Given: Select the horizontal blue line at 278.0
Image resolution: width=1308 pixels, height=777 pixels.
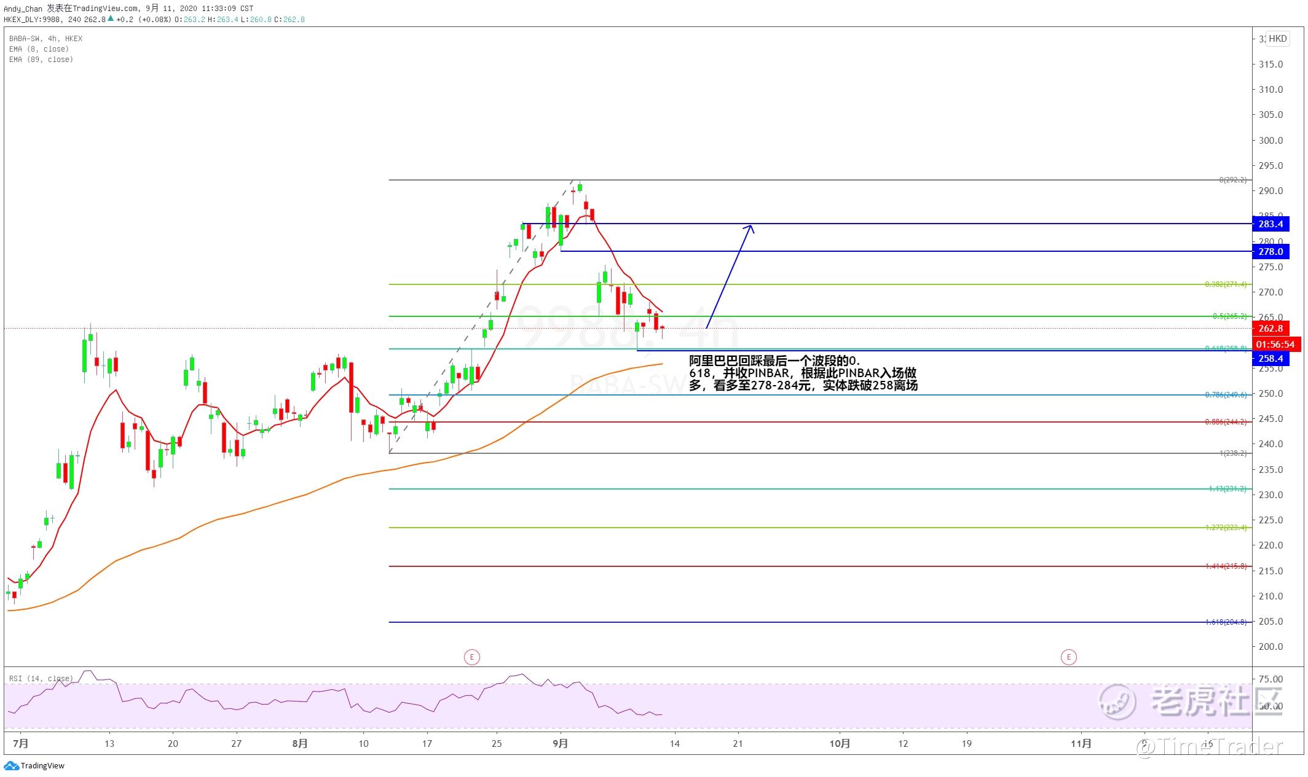Looking at the screenshot, I should (906, 251).
